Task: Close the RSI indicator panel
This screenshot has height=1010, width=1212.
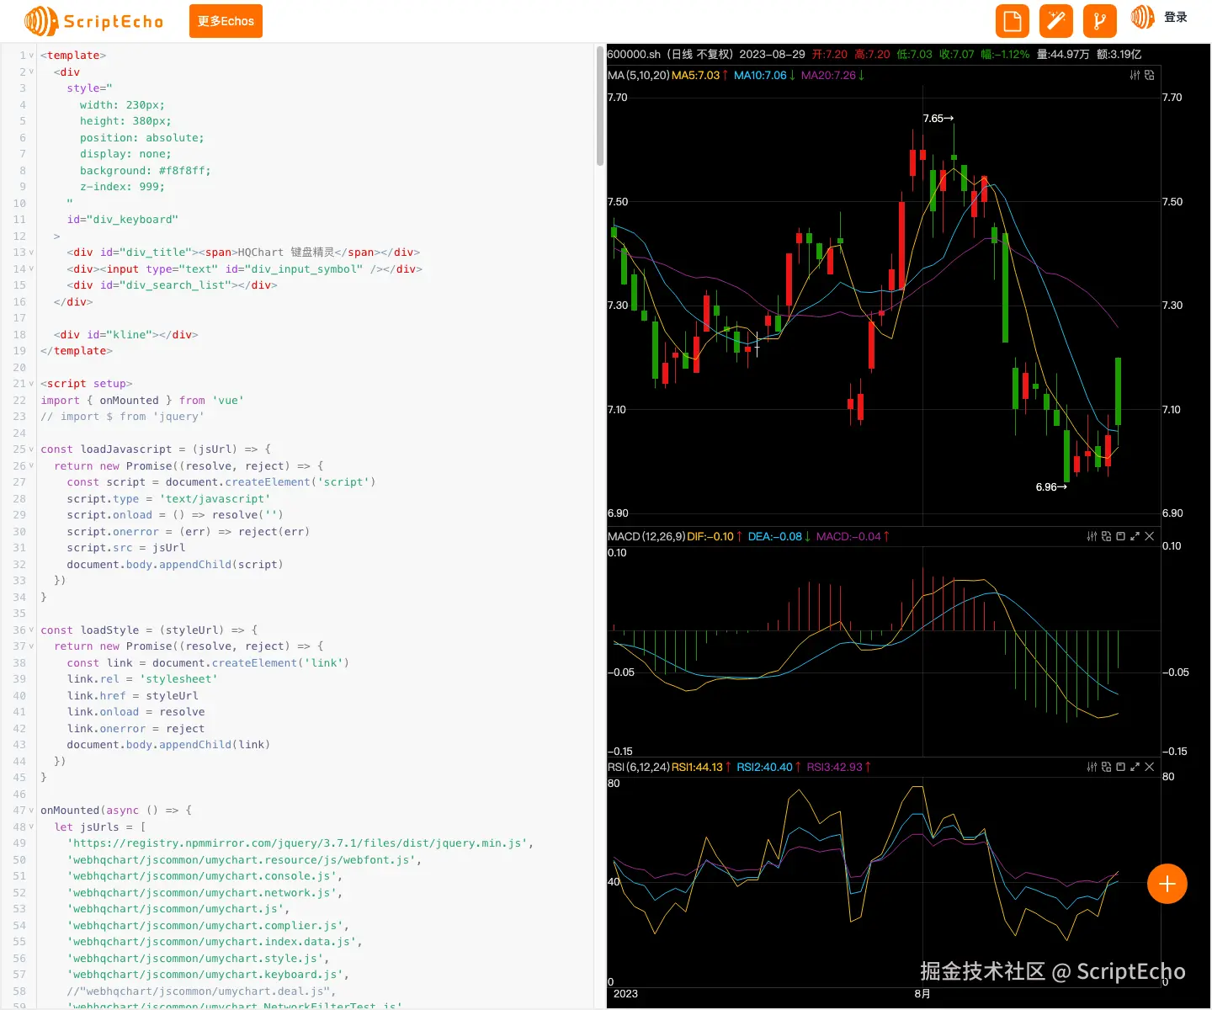Action: [1149, 767]
